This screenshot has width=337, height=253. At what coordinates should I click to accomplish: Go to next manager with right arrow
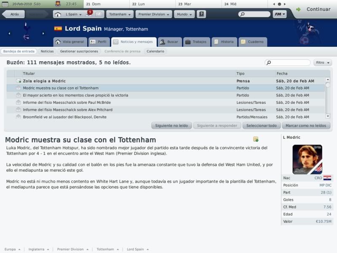(43, 33)
